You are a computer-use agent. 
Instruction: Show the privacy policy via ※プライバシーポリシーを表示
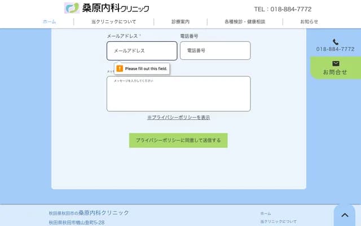coord(178,118)
